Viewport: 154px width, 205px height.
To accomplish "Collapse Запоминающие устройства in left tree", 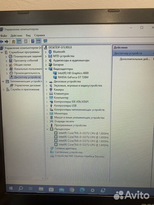I will pyautogui.click(x=3, y=82).
